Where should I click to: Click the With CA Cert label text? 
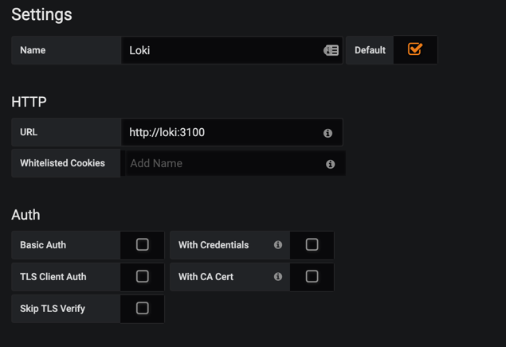(206, 277)
